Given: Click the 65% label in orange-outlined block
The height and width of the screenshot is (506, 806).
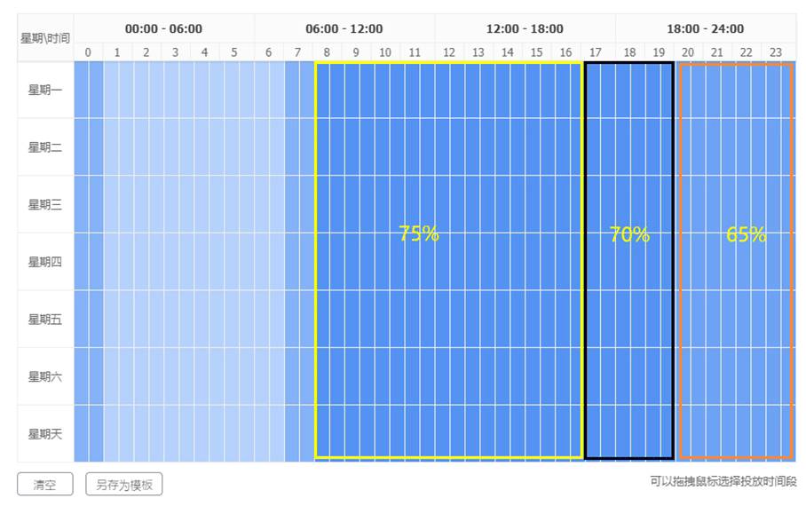Looking at the screenshot, I should [x=746, y=235].
